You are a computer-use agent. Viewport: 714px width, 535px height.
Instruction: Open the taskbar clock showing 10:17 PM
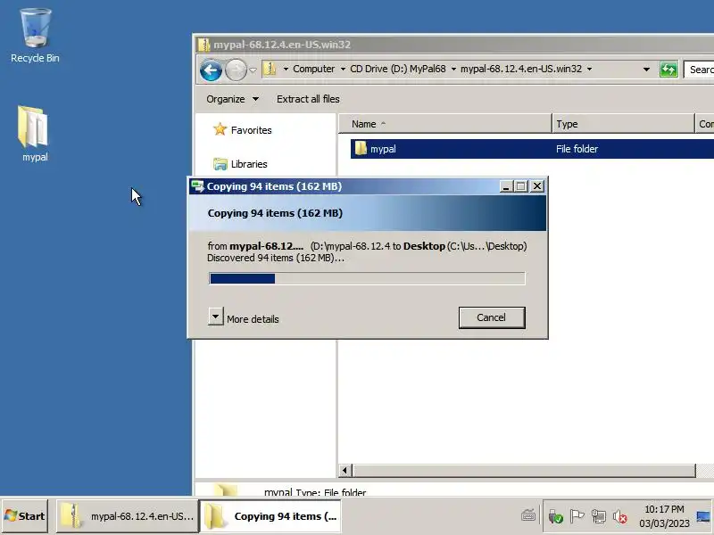click(x=664, y=516)
